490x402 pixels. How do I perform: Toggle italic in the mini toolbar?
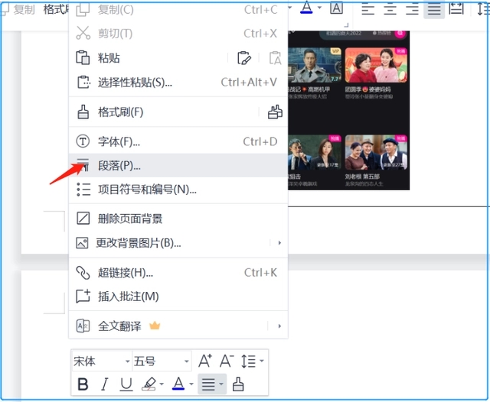[x=105, y=384]
